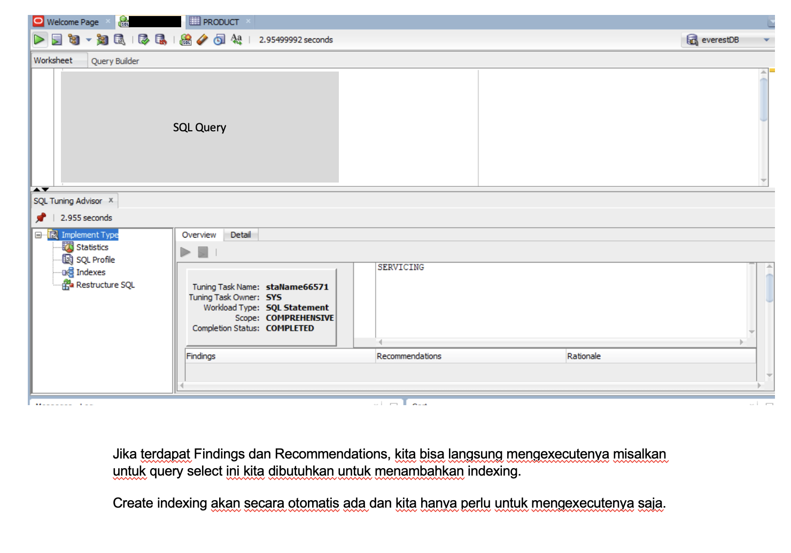Click the splitter's down-pointing collapse triangle
This screenshot has width=791, height=553.
tap(45, 189)
